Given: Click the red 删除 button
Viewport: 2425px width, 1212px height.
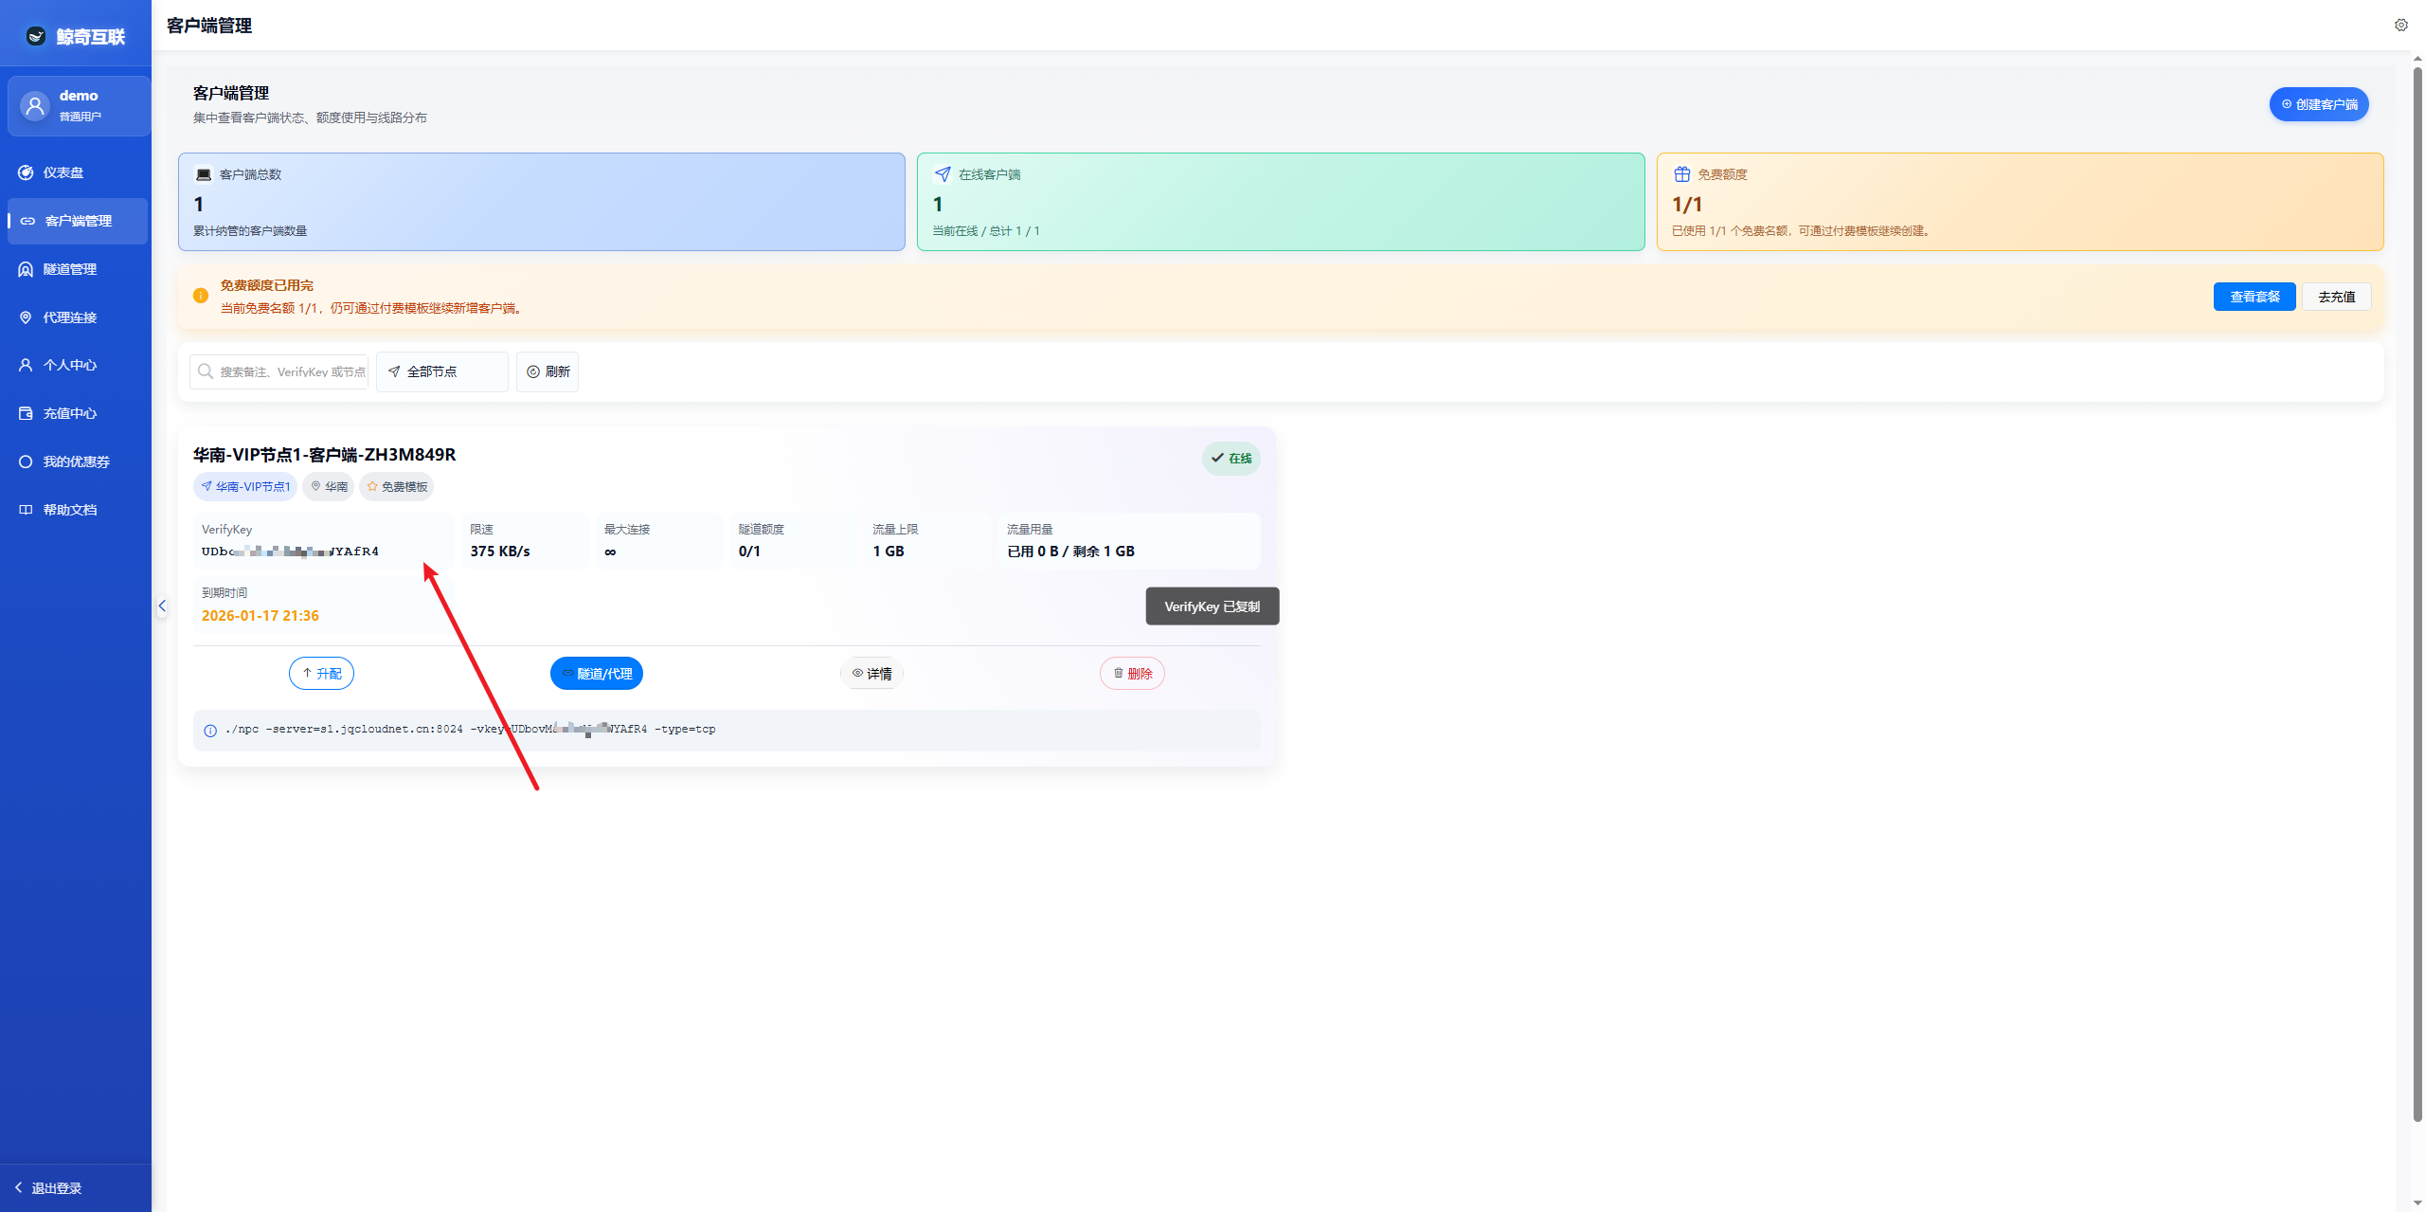Looking at the screenshot, I should coord(1132,674).
